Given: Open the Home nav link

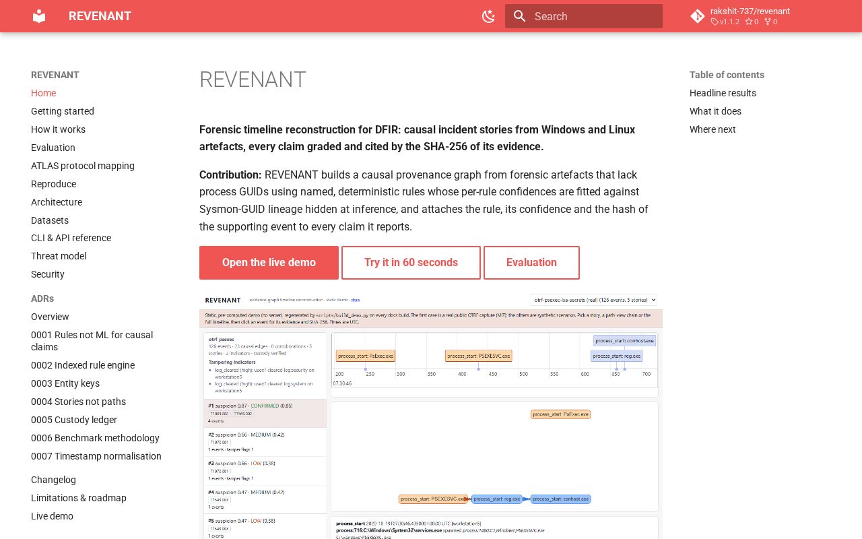Looking at the screenshot, I should pos(43,93).
